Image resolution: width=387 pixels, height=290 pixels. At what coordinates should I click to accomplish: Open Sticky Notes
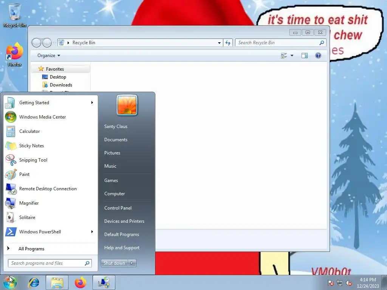(x=51, y=145)
